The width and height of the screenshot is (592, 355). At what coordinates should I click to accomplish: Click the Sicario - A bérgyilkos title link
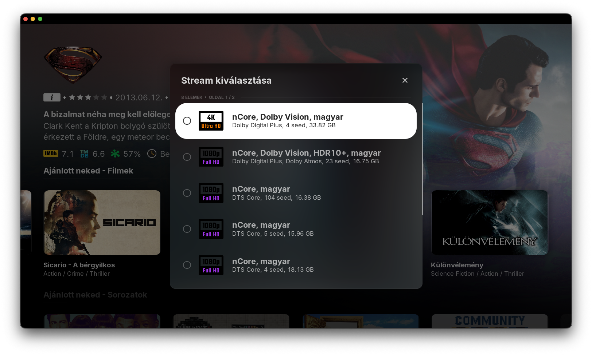[x=79, y=265]
